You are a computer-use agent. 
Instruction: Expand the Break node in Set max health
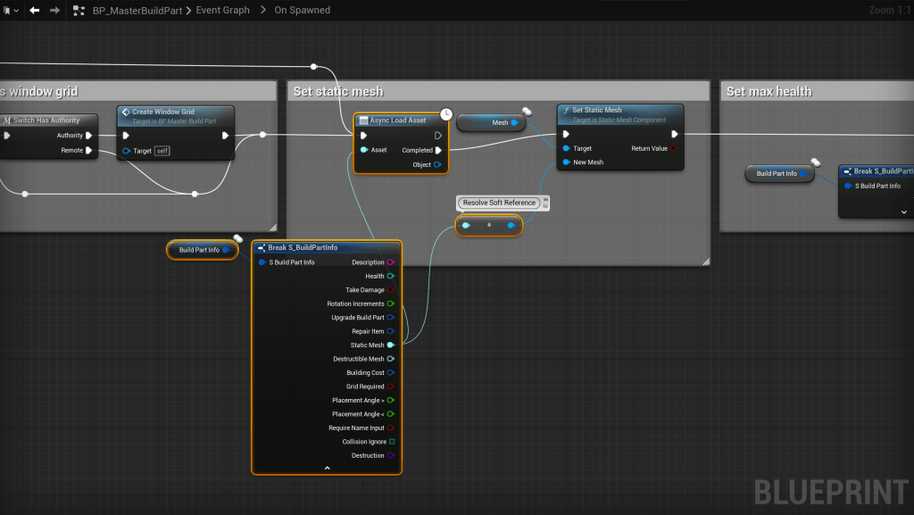pos(903,212)
